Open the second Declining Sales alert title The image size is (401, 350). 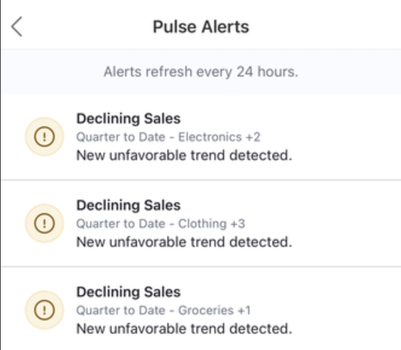(128, 206)
